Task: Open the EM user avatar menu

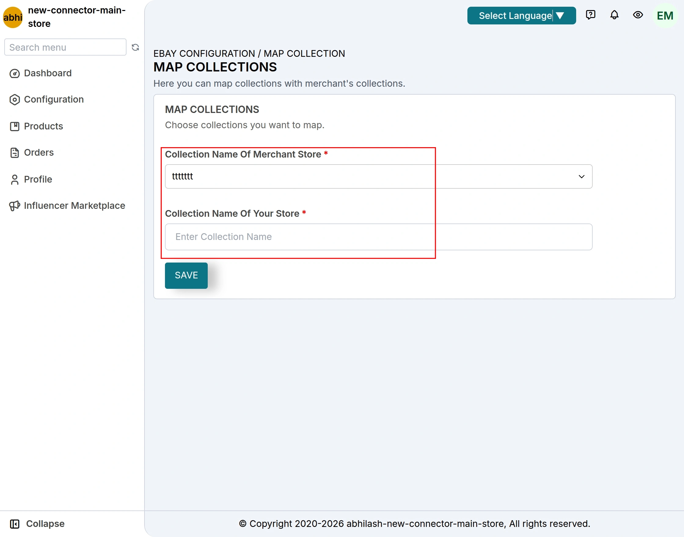Action: [x=665, y=15]
